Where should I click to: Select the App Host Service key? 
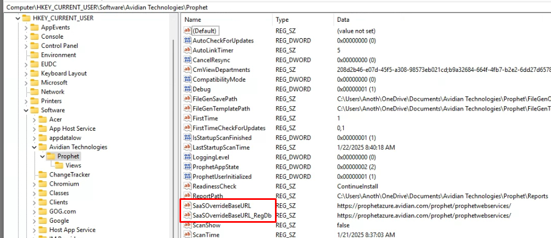73,129
